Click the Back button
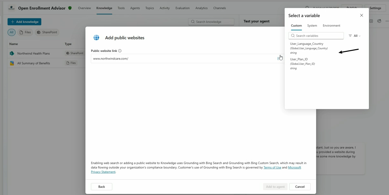Viewport: 389px width, 195px height. (x=101, y=187)
